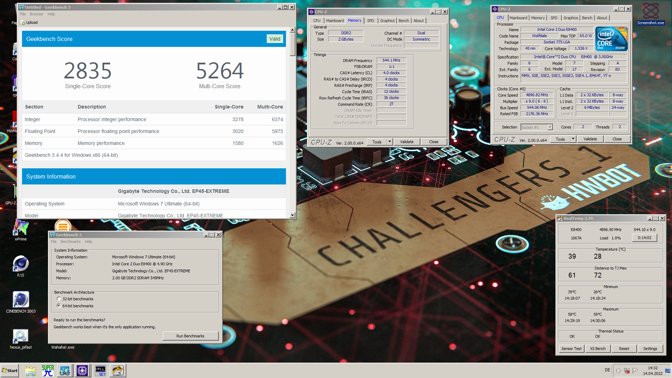Click Reset button in RealTemp
Screen dimensions: 672x378
(624, 349)
